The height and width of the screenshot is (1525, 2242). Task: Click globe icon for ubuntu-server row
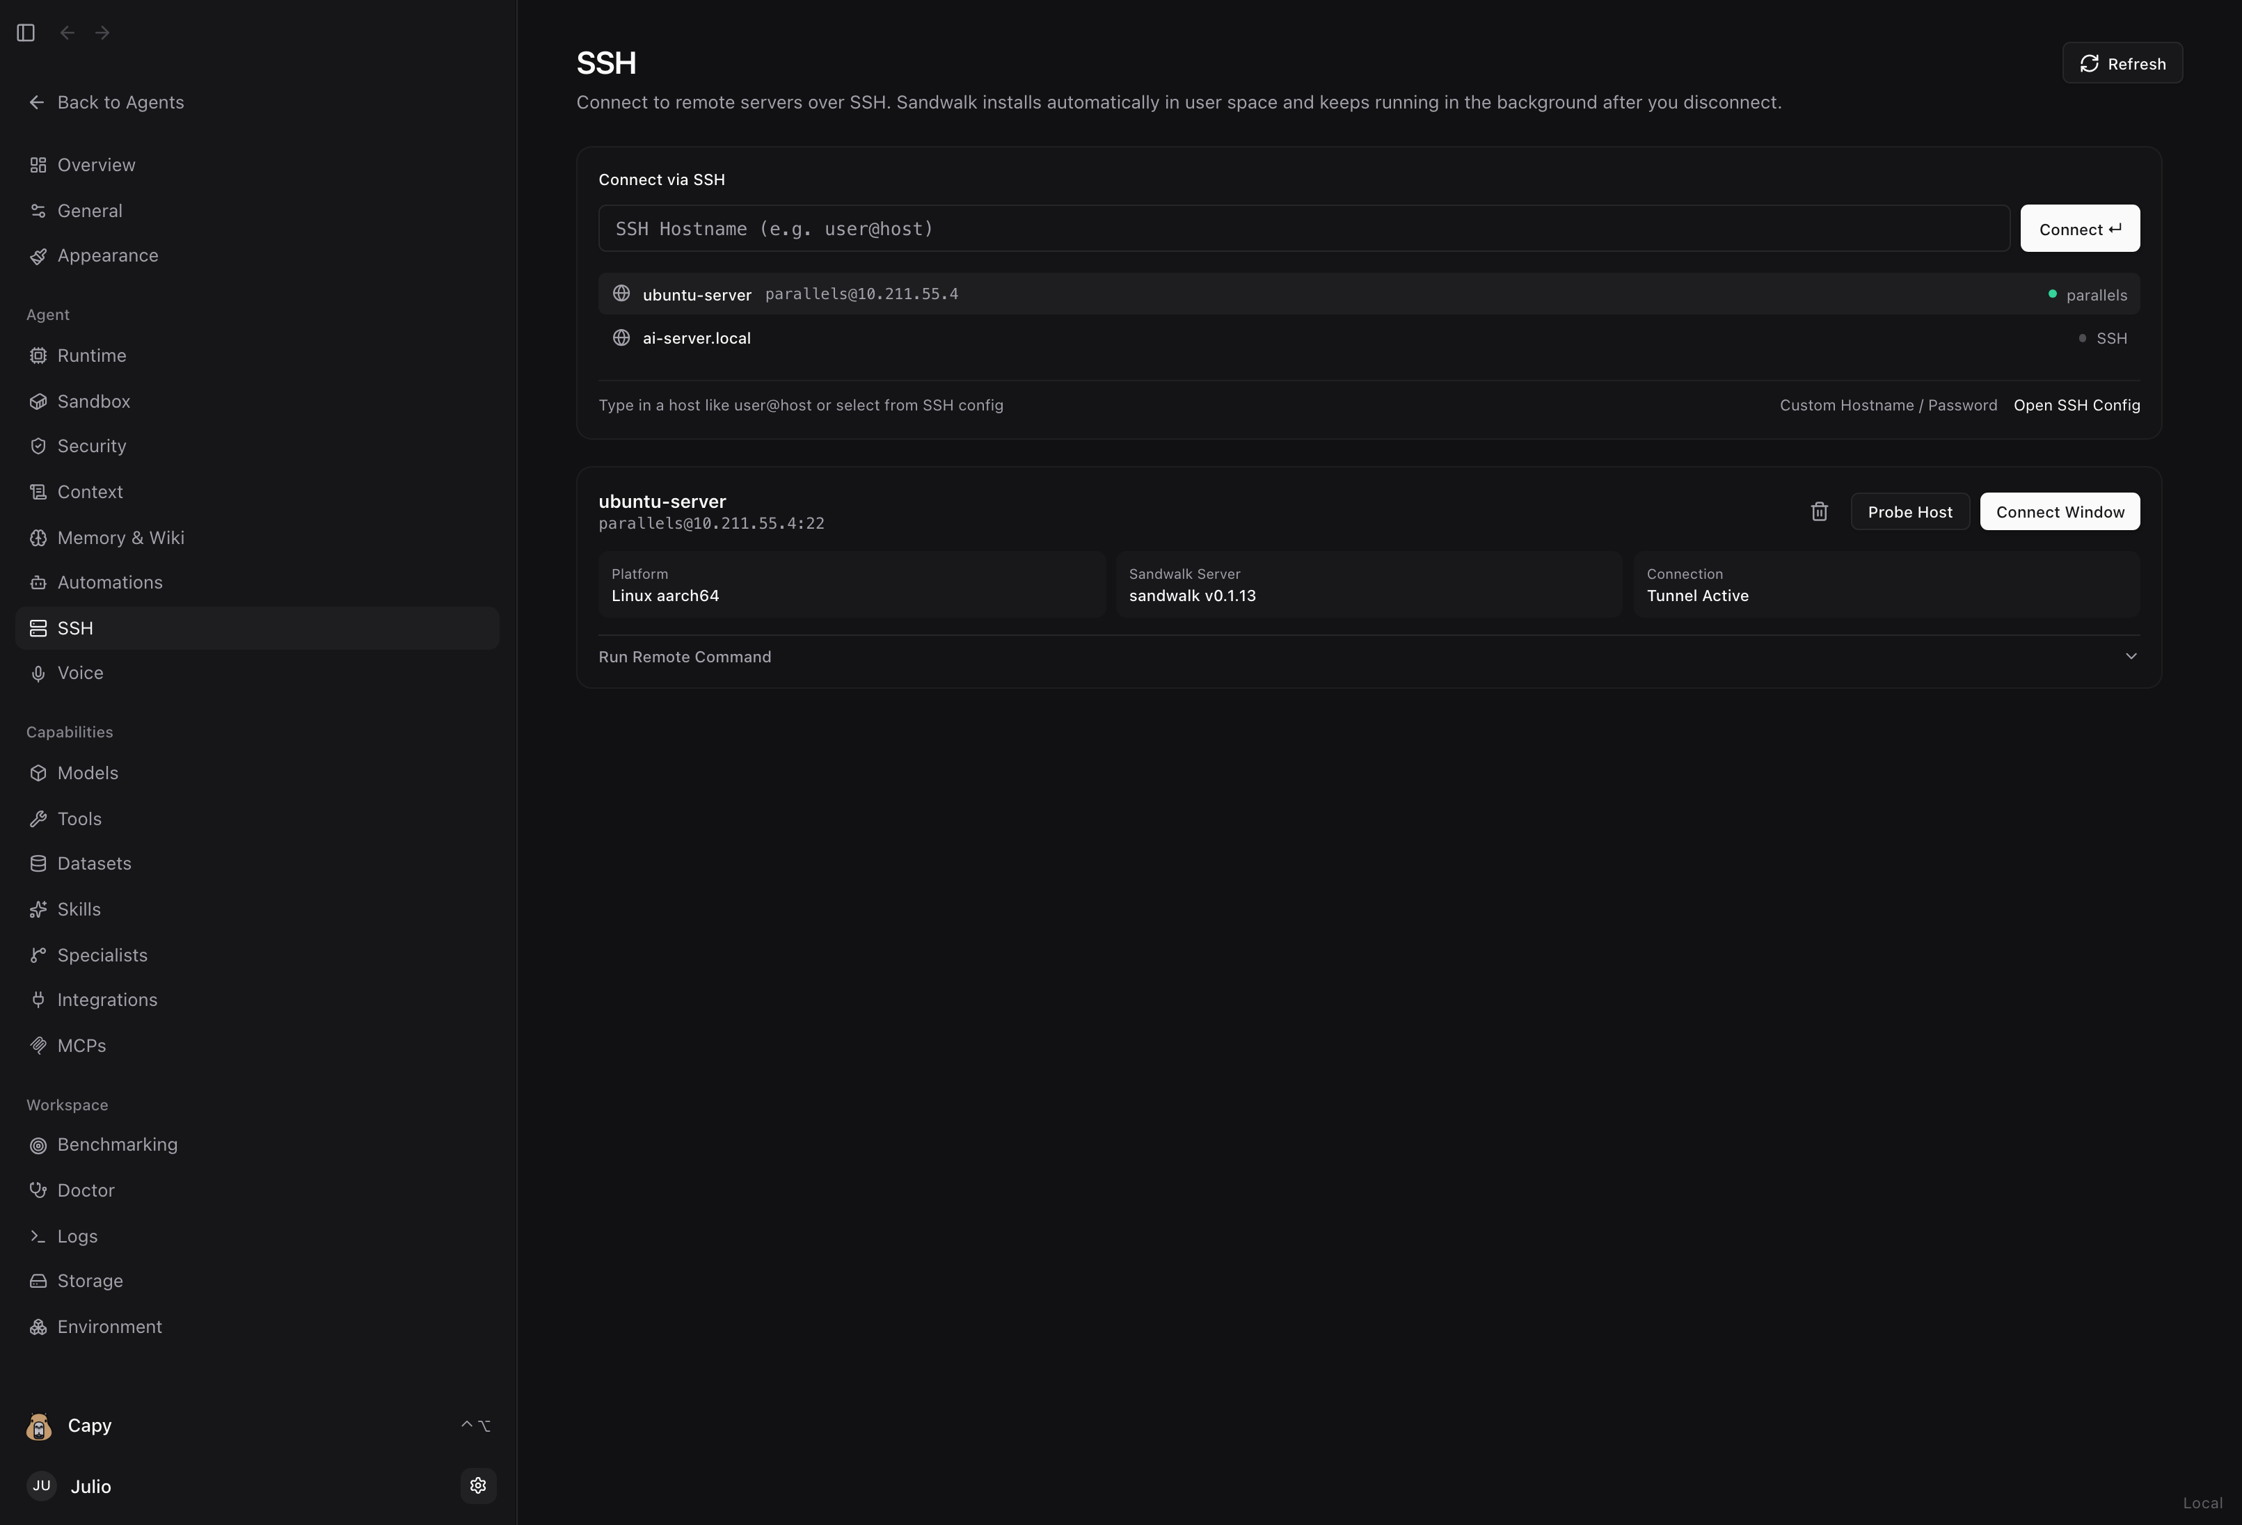coord(621,293)
